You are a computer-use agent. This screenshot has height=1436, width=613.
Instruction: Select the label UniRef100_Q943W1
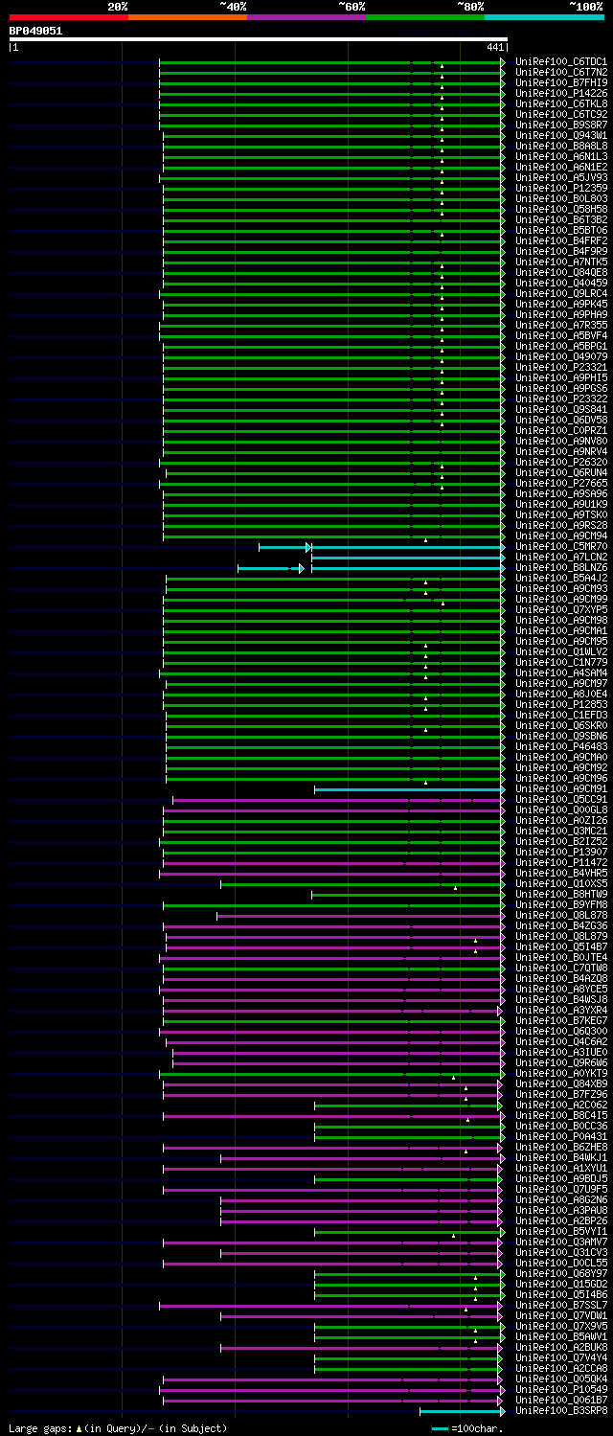[x=561, y=136]
